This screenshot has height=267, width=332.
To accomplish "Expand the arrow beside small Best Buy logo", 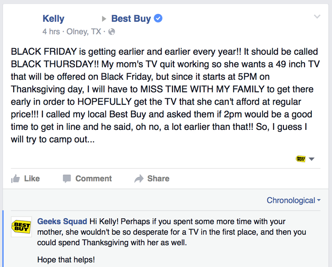I will 312,159.
